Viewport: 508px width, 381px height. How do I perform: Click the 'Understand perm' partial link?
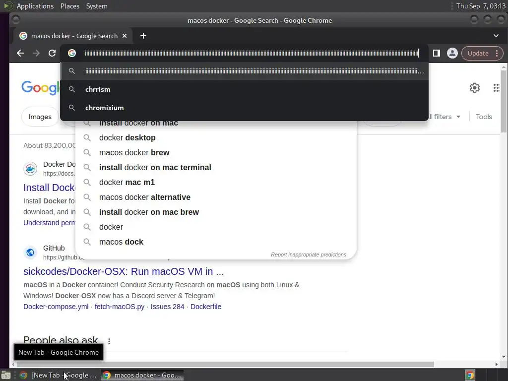click(x=49, y=223)
